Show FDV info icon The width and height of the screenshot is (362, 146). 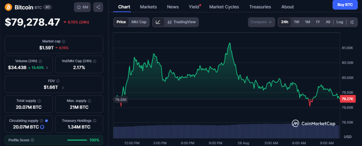(x=58, y=81)
